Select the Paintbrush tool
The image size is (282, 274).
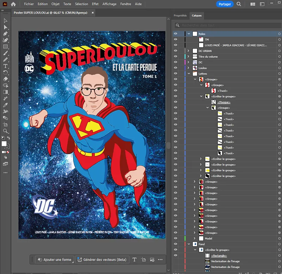coord(5,53)
